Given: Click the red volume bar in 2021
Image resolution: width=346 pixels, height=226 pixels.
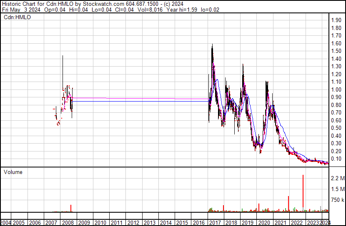Looking at the screenshot, I should (x=288, y=204).
